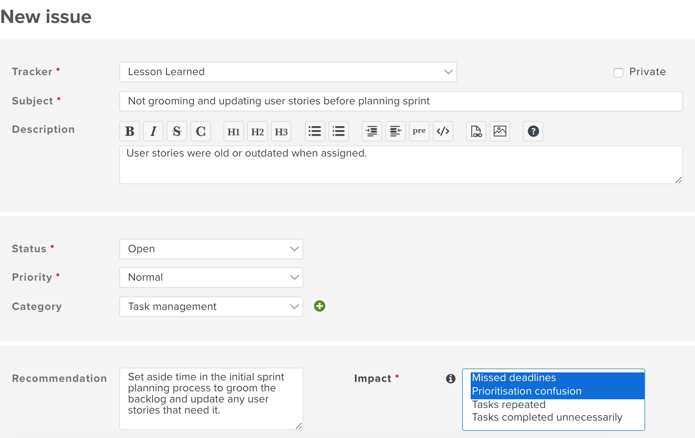Click the Tracker field label
Viewport: 695px width, 438px height.
coord(32,72)
